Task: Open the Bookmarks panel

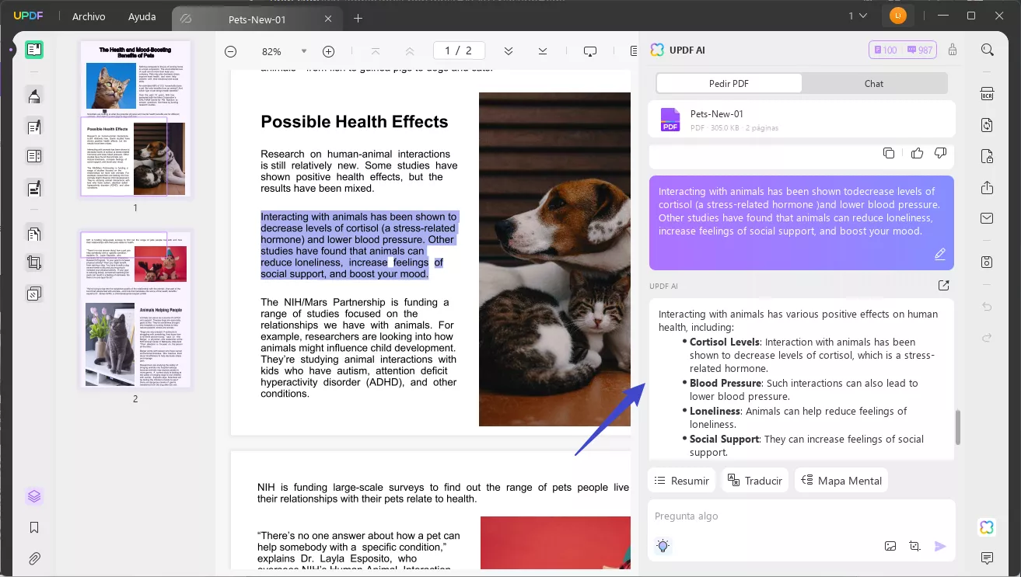Action: click(x=34, y=527)
